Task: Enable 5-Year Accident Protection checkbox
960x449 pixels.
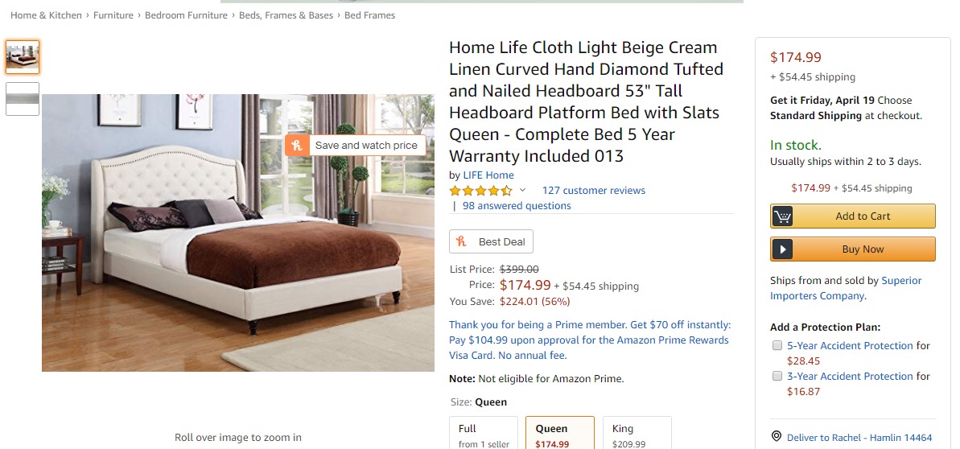Action: (777, 345)
